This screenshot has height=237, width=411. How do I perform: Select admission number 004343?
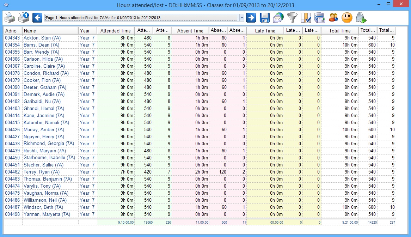[12, 38]
